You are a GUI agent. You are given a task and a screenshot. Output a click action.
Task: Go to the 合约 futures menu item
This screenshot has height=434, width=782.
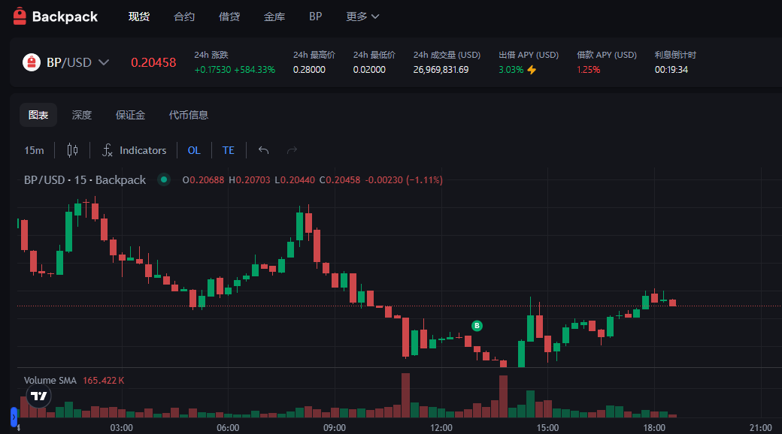184,17
